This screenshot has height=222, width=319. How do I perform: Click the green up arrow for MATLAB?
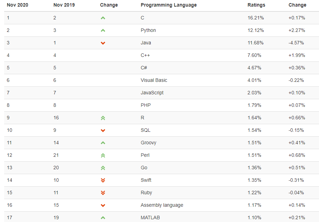pos(103,218)
